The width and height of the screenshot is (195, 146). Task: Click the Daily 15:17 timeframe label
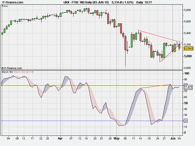(144, 2)
